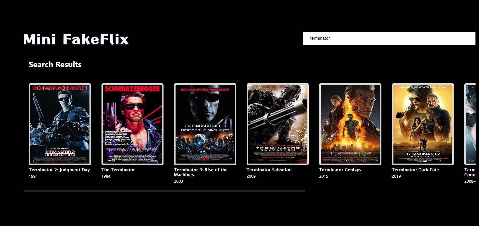479x226 pixels.
Task: Click the "Terminator Salvation" title text
Action: pos(269,170)
